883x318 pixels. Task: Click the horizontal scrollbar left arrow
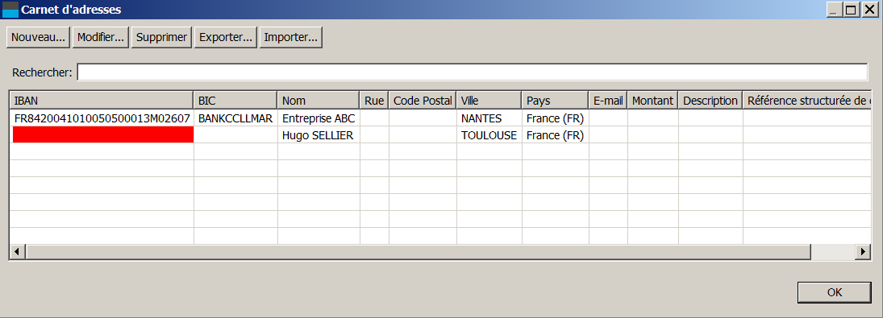[x=18, y=252]
